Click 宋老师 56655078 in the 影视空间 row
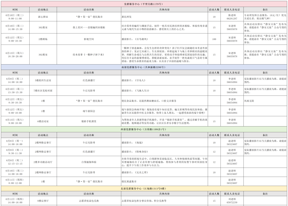288x206 pixels. click(x=232, y=39)
